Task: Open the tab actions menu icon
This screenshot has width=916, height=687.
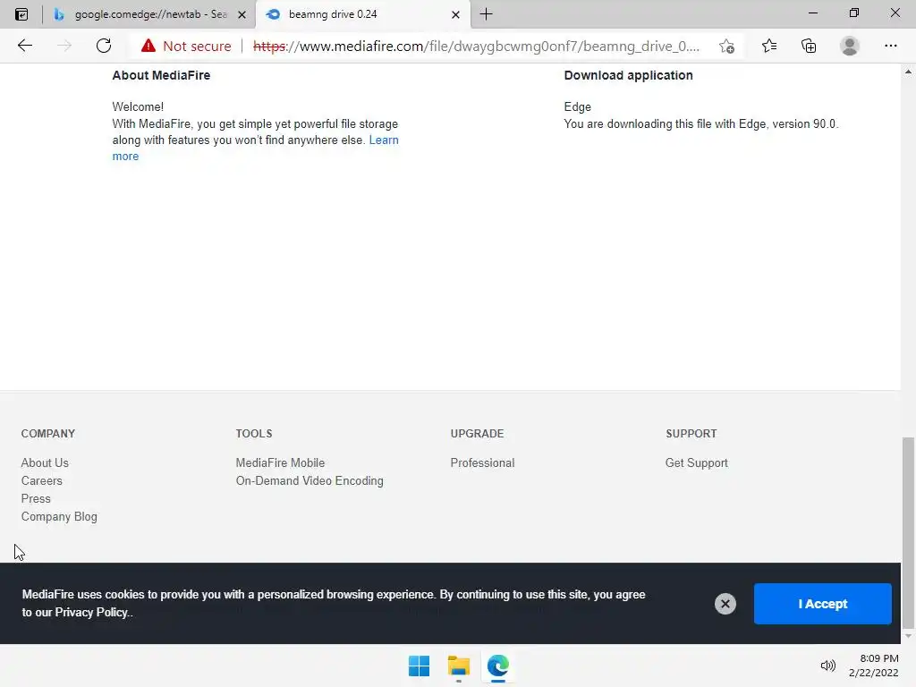Action: 21,14
